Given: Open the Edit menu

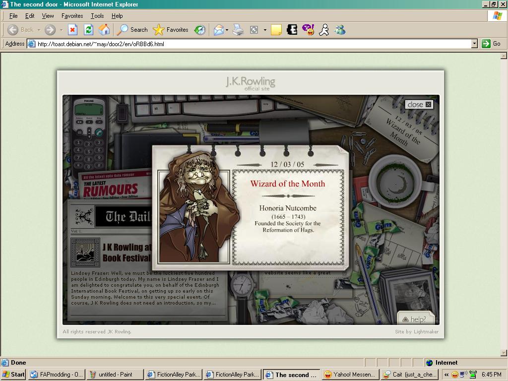Looking at the screenshot, I should [x=30, y=16].
